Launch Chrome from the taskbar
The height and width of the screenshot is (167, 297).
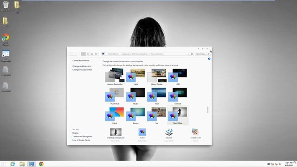click(x=41, y=164)
